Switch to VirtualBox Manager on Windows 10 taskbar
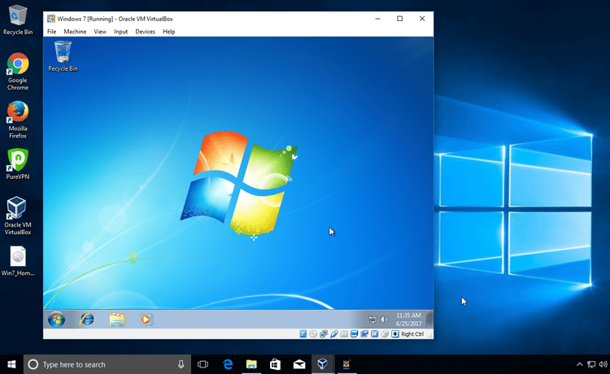 (323, 364)
